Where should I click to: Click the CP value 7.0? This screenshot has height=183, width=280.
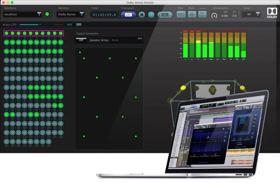[234, 16]
